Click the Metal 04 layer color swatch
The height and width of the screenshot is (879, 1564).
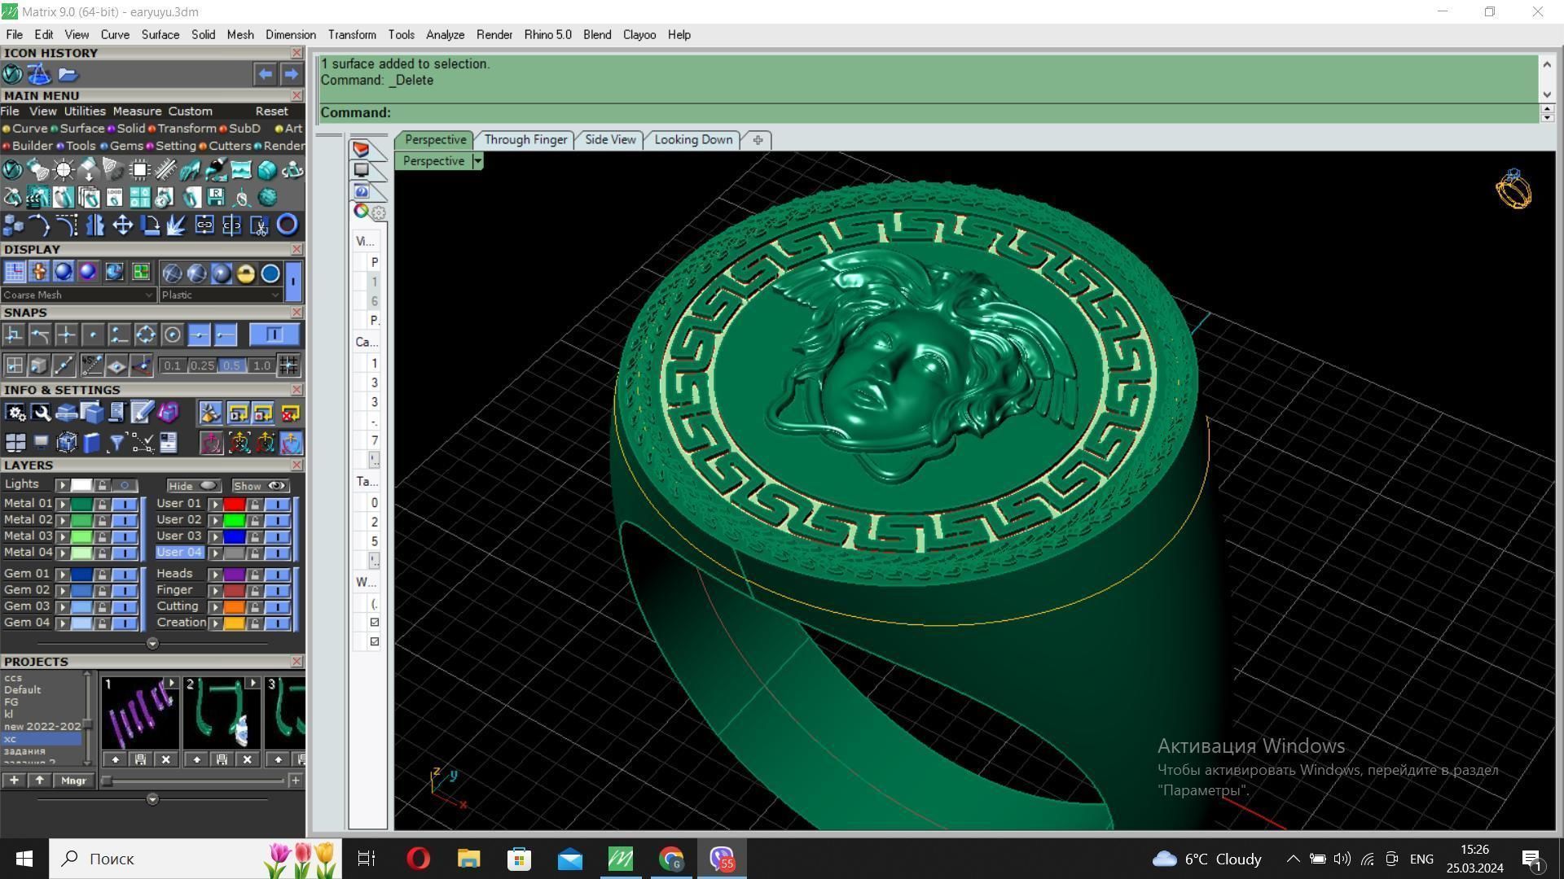81,553
